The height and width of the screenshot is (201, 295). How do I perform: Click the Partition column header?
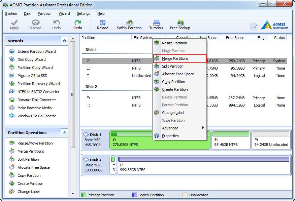pyautogui.click(x=106, y=38)
